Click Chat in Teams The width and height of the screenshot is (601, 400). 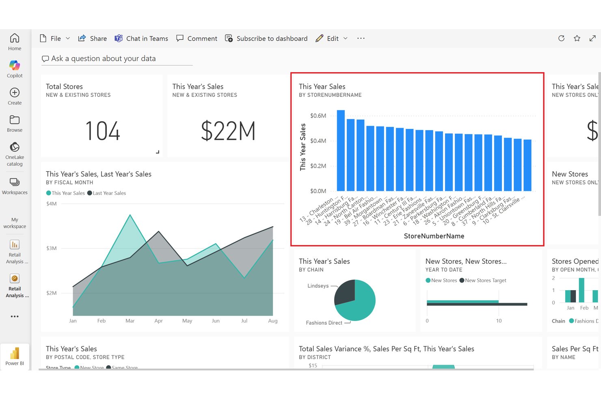click(x=141, y=39)
